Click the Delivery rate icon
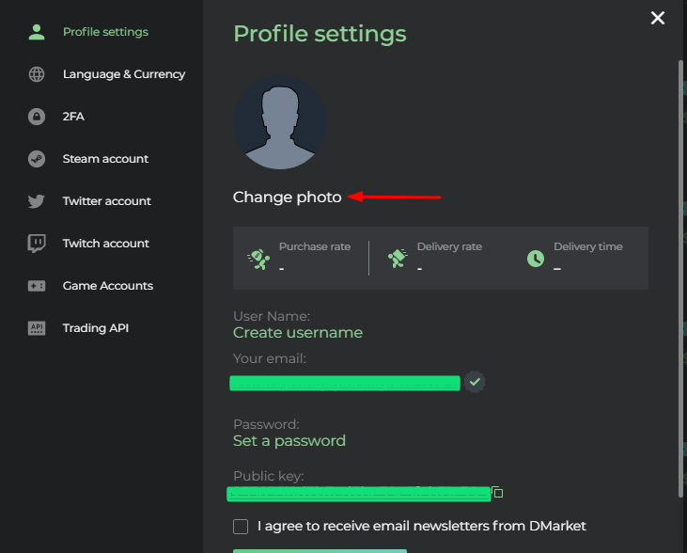 pos(398,258)
